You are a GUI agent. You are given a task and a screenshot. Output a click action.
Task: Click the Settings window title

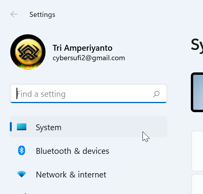tap(42, 15)
